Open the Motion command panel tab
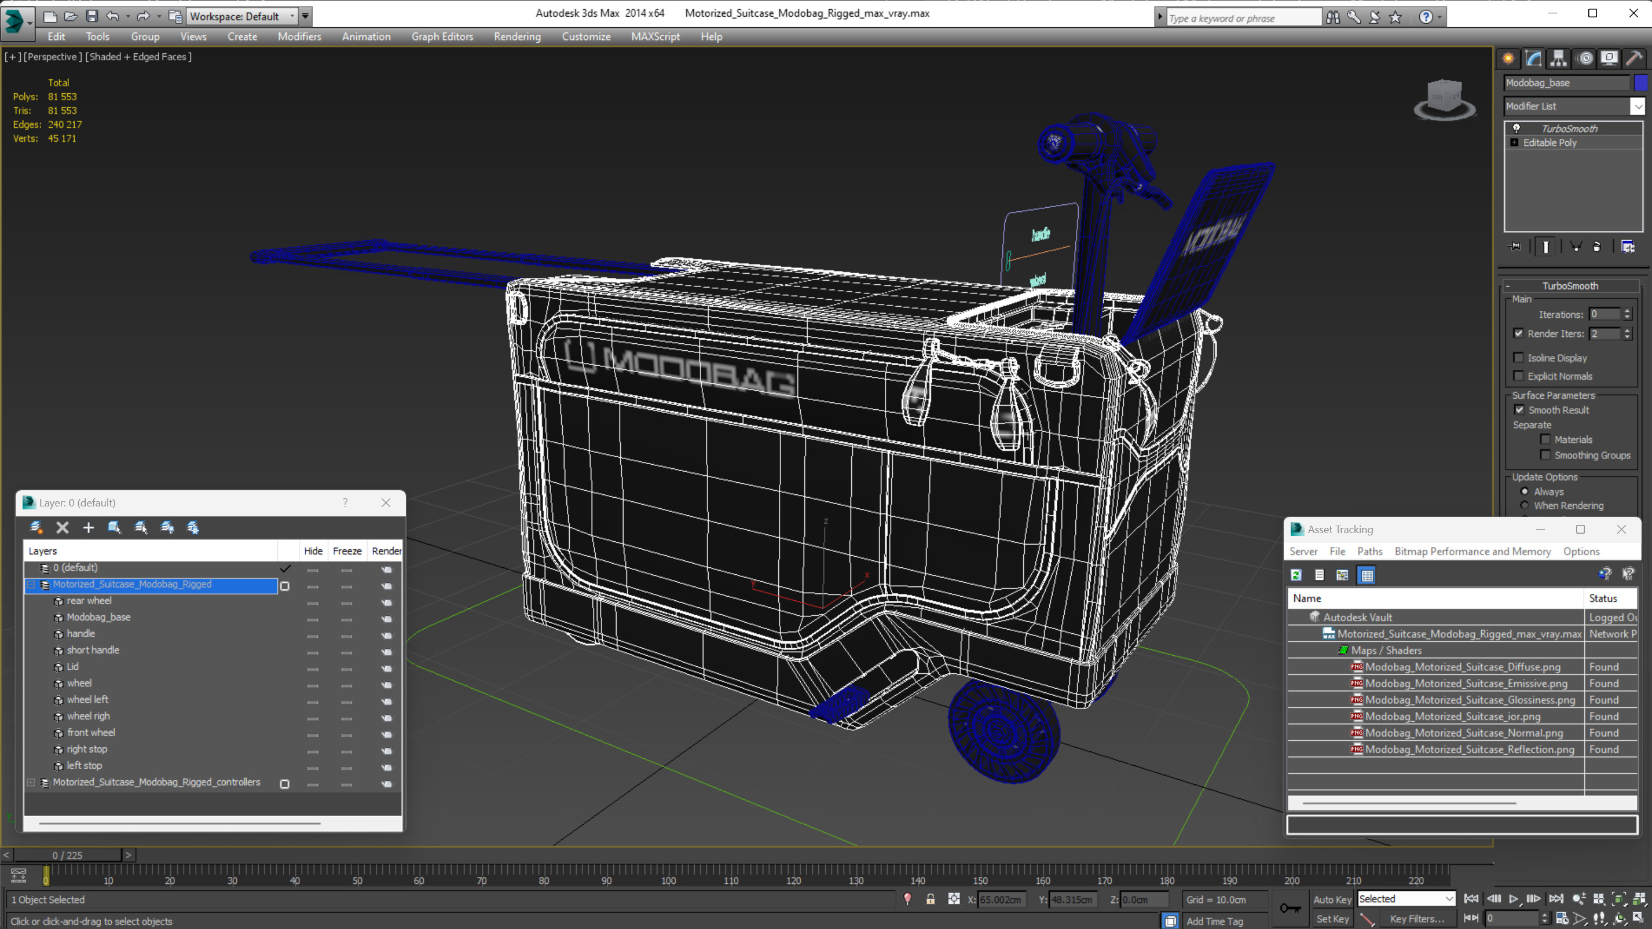This screenshot has width=1652, height=929. tap(1585, 59)
